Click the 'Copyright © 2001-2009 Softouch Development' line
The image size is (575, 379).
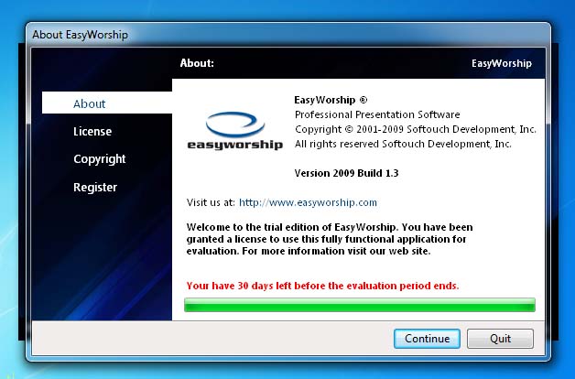(416, 129)
